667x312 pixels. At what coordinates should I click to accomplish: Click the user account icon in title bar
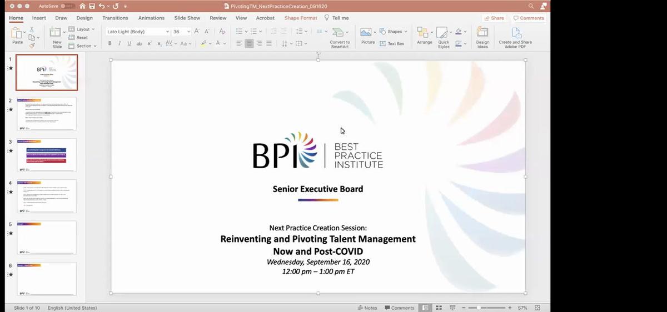tap(543, 6)
